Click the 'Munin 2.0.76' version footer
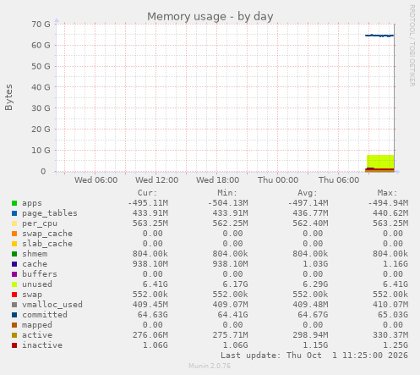 click(210, 366)
